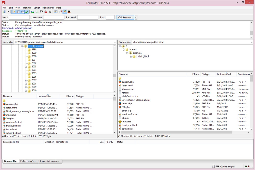Click the green activity indicator light
The image size is (255, 170).
[246, 166]
